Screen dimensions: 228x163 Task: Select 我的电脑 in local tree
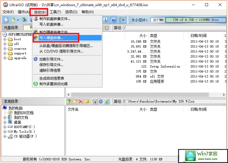point(15,108)
